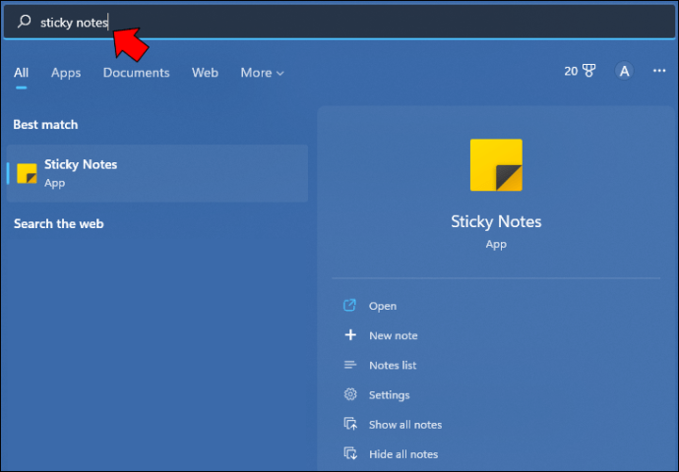The width and height of the screenshot is (679, 472).
Task: Switch to the Documents tab
Action: click(x=136, y=73)
